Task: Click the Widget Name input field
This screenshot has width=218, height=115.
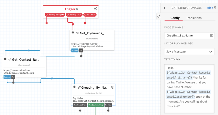Action: (x=187, y=36)
